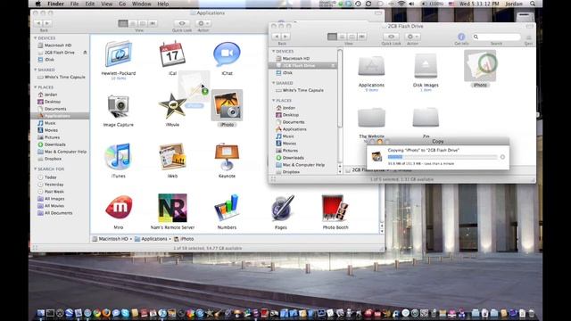571x321 pixels.
Task: Select the iPhoto icon in Applications window
Action: 227,105
